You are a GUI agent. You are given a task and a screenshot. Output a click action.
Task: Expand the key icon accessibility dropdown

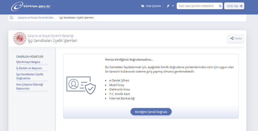[x=170, y=6]
